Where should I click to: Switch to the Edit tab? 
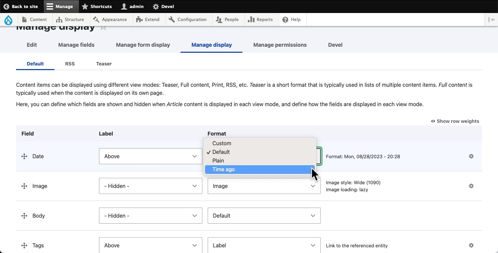click(32, 45)
